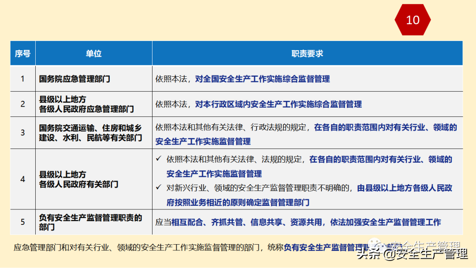Select the 序号 header cell
The image size is (476, 268).
pos(22,53)
